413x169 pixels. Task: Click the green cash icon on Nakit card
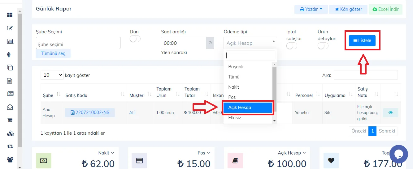point(44,160)
